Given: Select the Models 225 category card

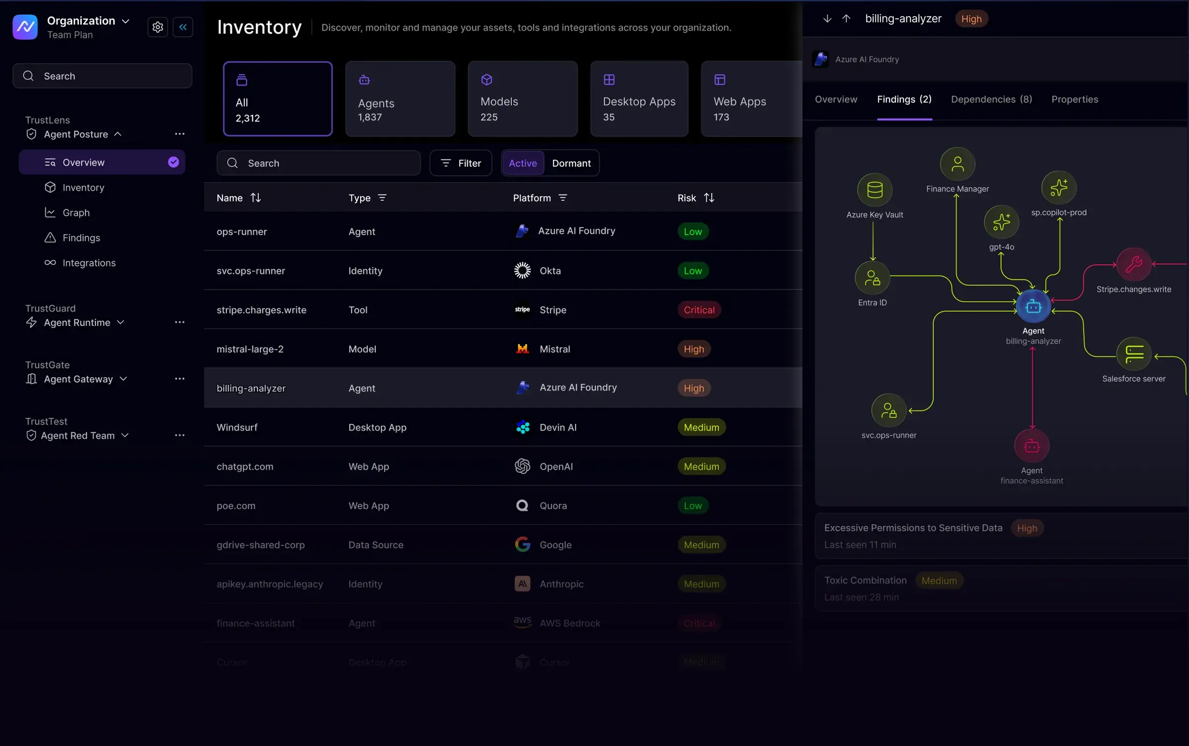Looking at the screenshot, I should point(522,99).
